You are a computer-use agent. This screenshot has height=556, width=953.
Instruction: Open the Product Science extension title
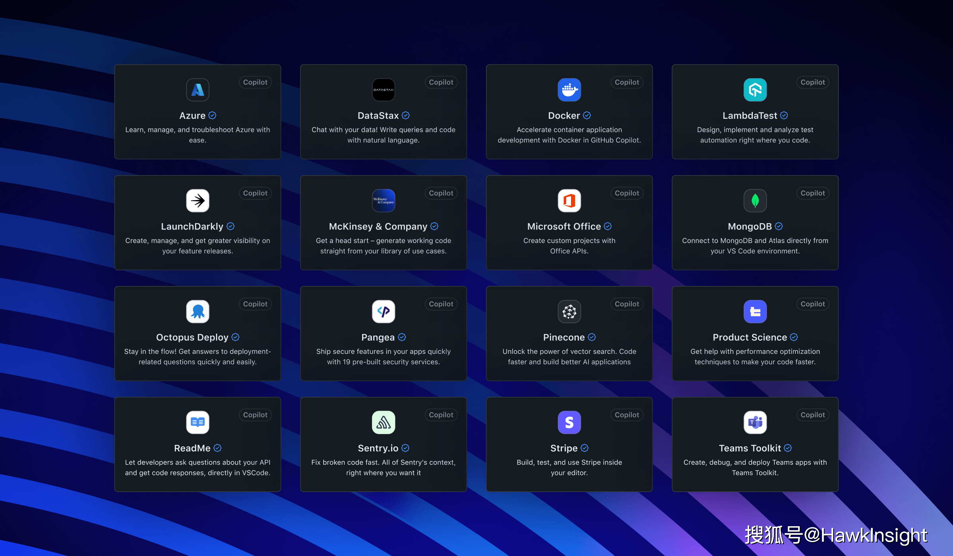[750, 337]
